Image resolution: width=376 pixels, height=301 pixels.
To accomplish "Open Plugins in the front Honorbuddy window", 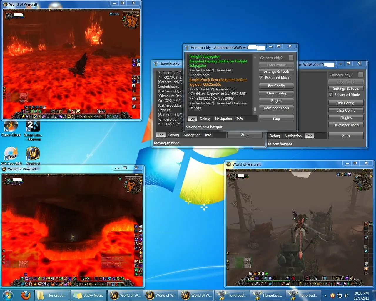I will click(276, 101).
